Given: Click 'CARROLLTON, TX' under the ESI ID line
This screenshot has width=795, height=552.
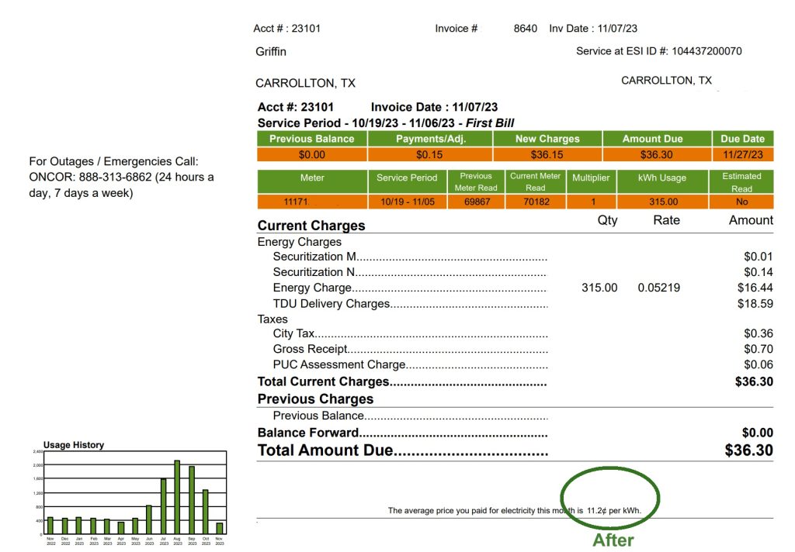Looking at the screenshot, I should coord(666,81).
